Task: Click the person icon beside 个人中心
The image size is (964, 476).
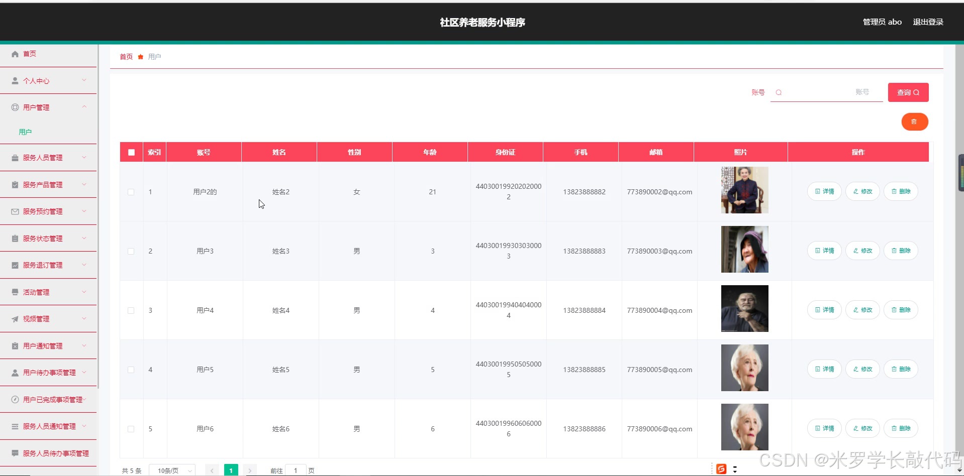Action: pos(15,81)
